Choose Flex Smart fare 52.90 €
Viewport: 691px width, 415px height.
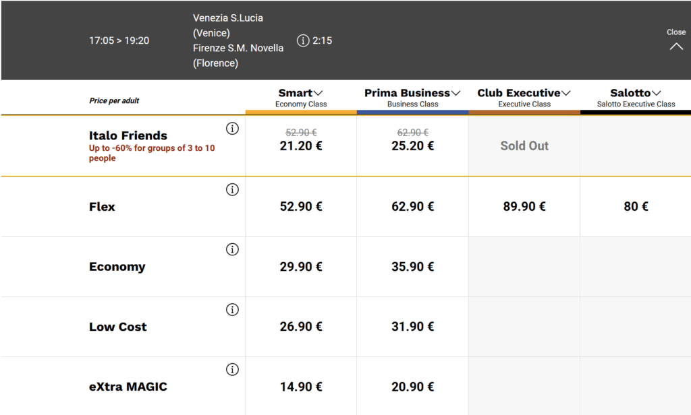tap(301, 206)
